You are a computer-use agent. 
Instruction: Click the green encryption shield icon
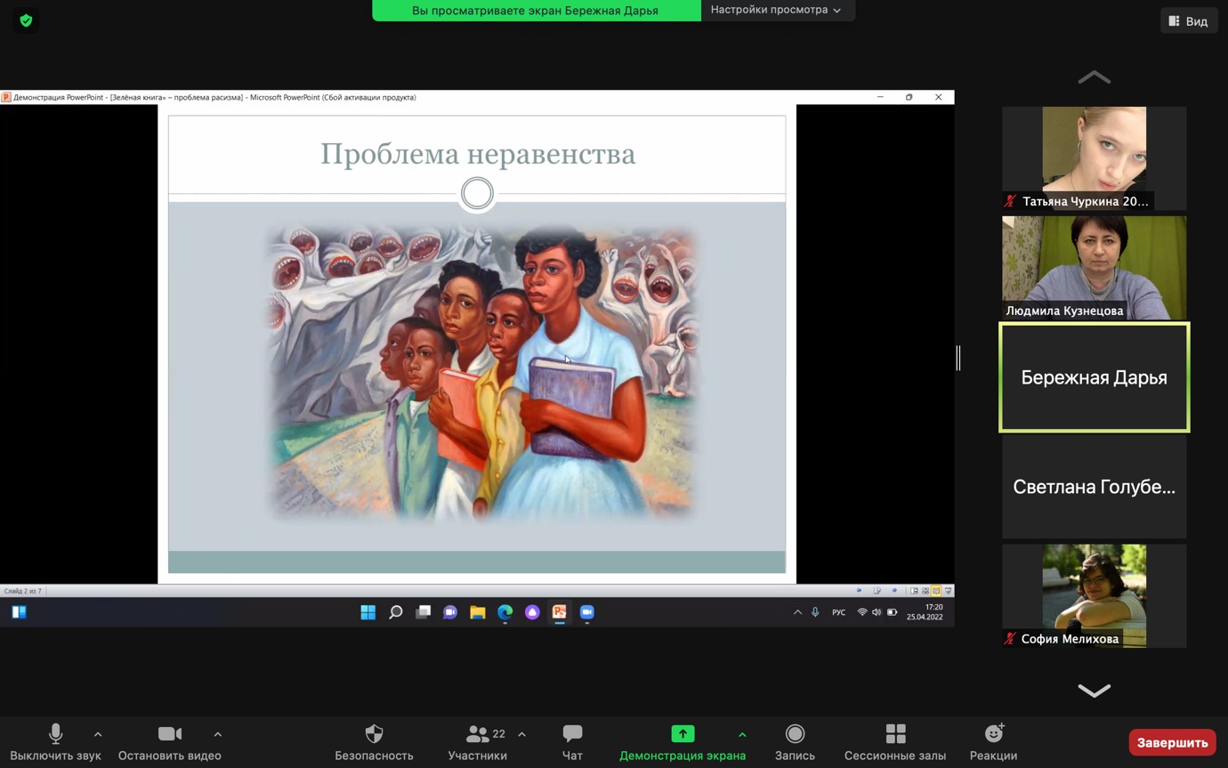tap(26, 20)
